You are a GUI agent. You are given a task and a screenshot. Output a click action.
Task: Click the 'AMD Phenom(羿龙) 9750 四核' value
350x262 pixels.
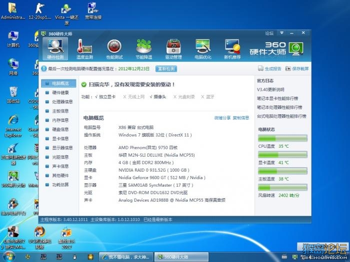tap(148, 148)
